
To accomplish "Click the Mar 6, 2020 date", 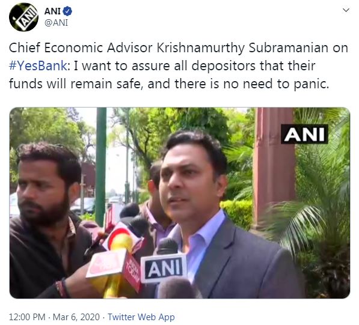I will pos(76,317).
